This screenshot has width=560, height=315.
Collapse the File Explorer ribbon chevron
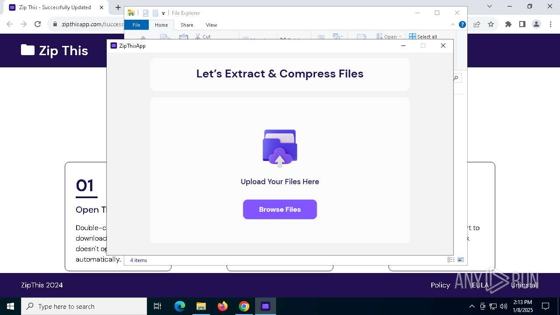coord(453,24)
